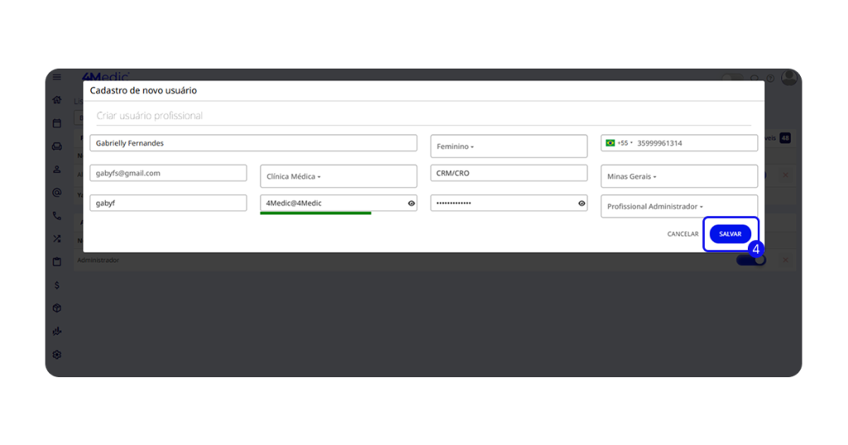Click the gabyfs@gmail.com email field
848x445 pixels.
click(x=168, y=173)
